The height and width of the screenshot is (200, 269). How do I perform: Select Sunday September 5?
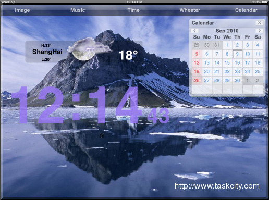click(197, 54)
